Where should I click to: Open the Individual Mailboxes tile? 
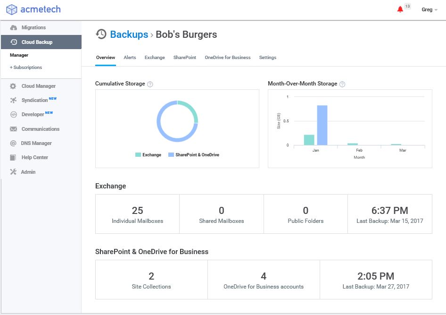click(137, 214)
